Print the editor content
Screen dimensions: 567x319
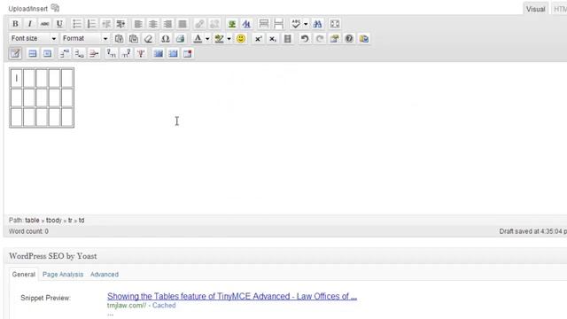tap(180, 39)
